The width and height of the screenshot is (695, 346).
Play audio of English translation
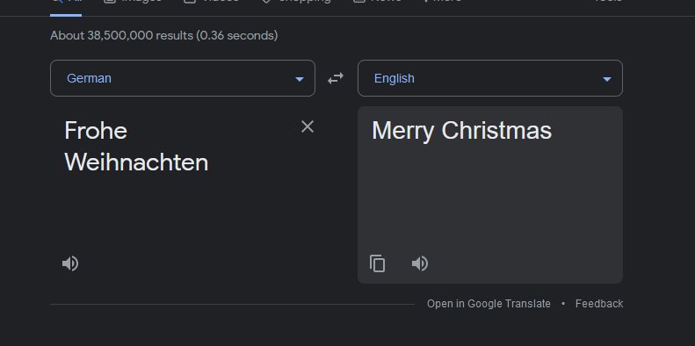420,263
